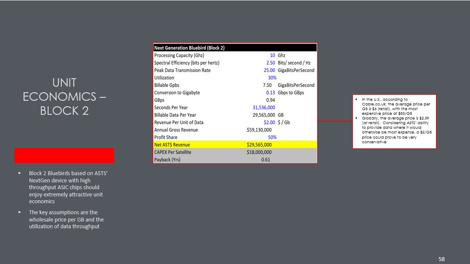470x264 pixels.
Task: Select the conversion value '0.13'
Action: (x=270, y=93)
